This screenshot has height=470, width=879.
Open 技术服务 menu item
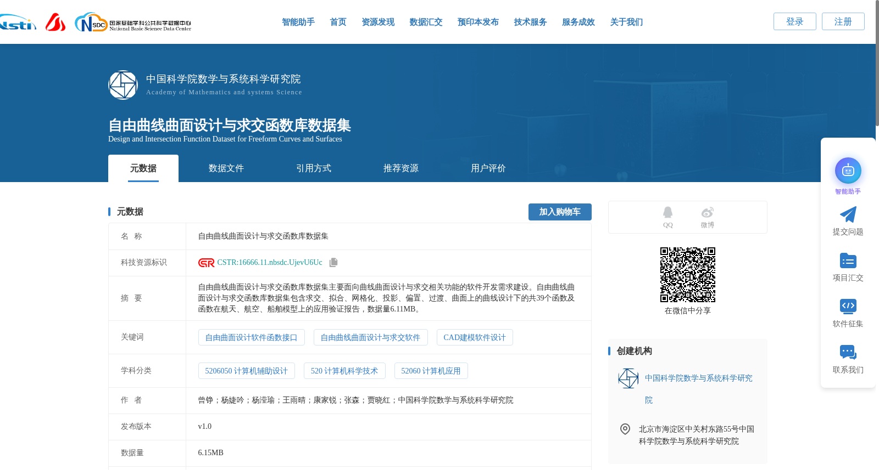click(x=530, y=22)
